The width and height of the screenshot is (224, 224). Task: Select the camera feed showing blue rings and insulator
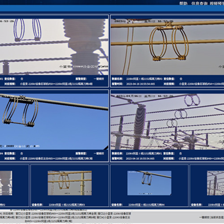[54, 47]
